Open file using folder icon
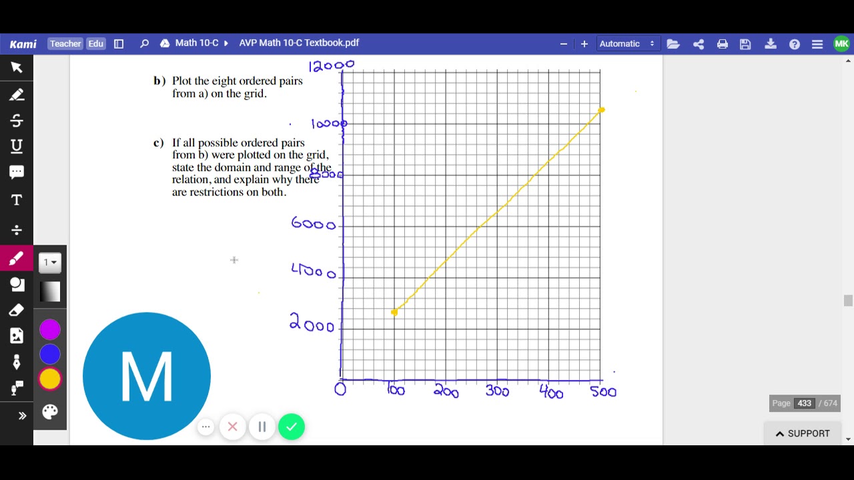The image size is (854, 480). pos(673,44)
